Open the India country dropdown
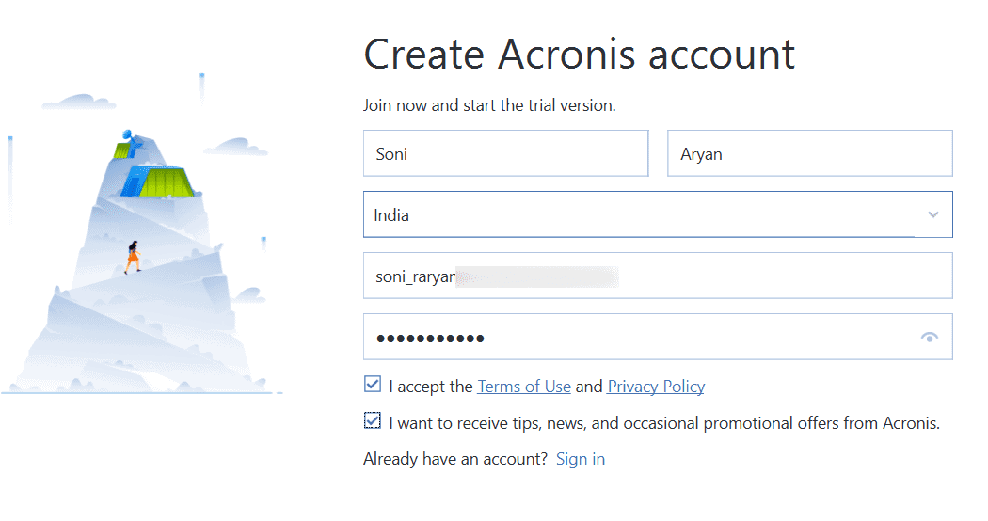Viewport: 988px width, 521px height. 658,214
